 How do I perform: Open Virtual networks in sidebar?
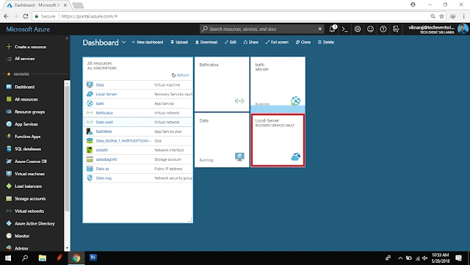(x=25, y=211)
